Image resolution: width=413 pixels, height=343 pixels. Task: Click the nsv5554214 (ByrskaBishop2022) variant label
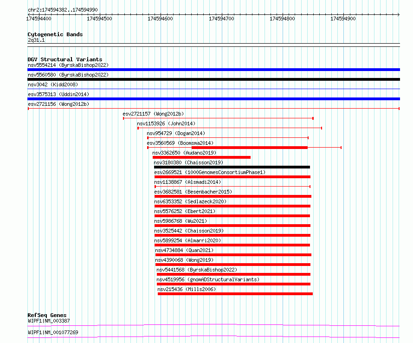pos(68,65)
